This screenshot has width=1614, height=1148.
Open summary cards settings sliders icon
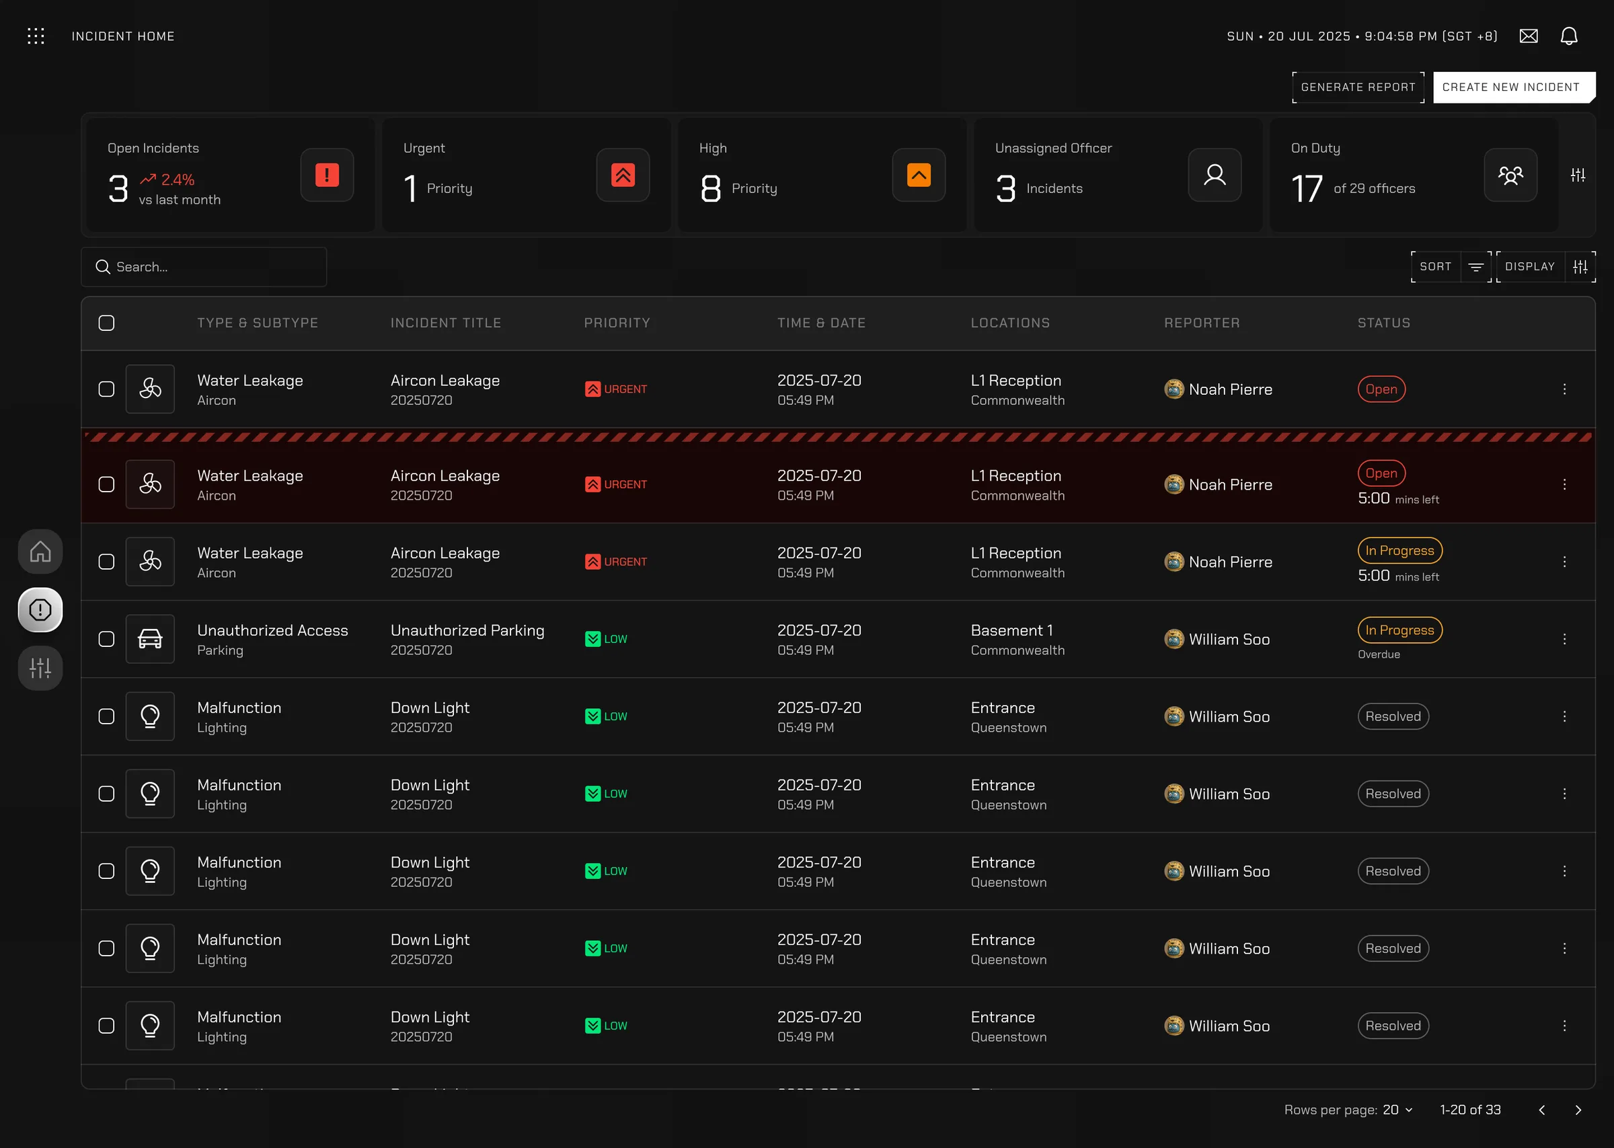coord(1578,175)
